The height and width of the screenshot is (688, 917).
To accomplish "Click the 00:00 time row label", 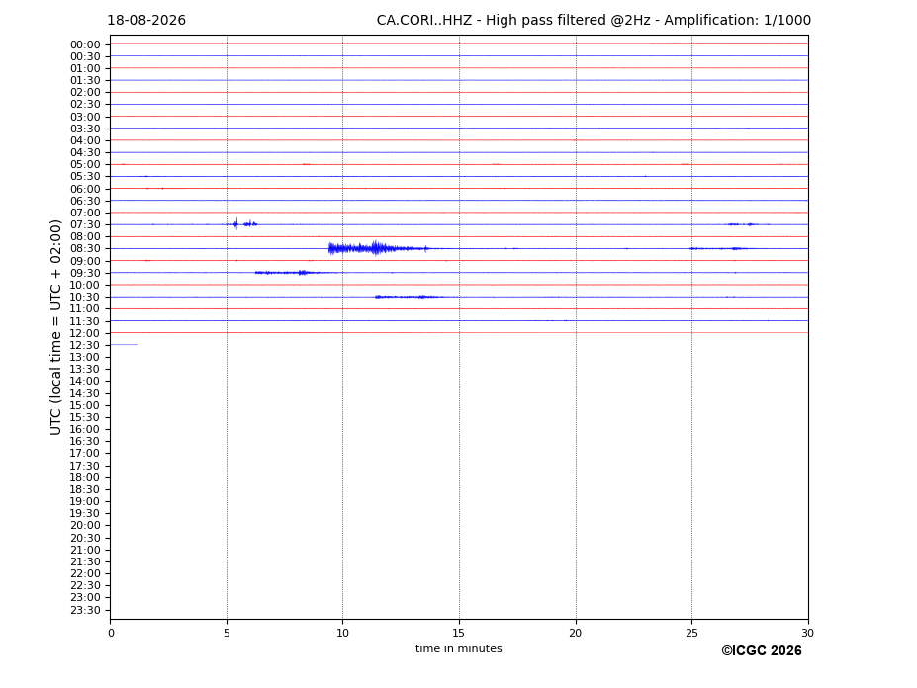I will 85,45.
